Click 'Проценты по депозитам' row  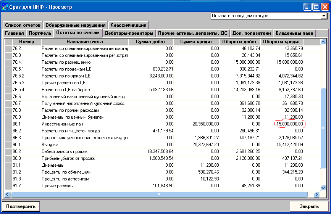point(162,179)
